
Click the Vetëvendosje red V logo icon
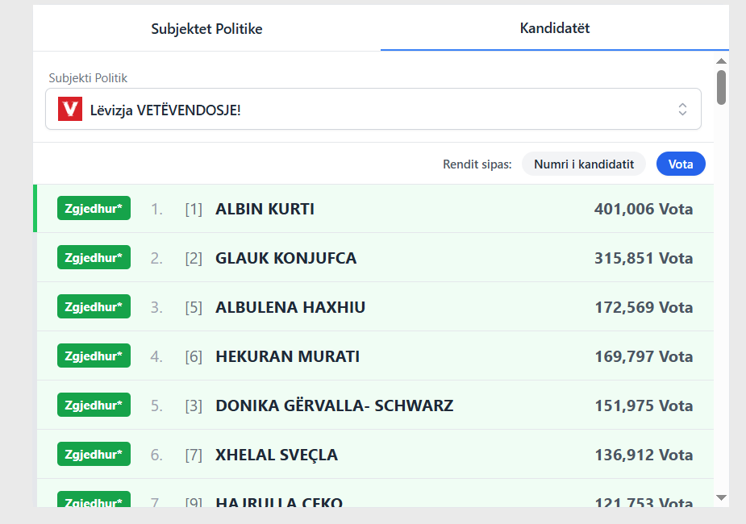pyautogui.click(x=70, y=109)
